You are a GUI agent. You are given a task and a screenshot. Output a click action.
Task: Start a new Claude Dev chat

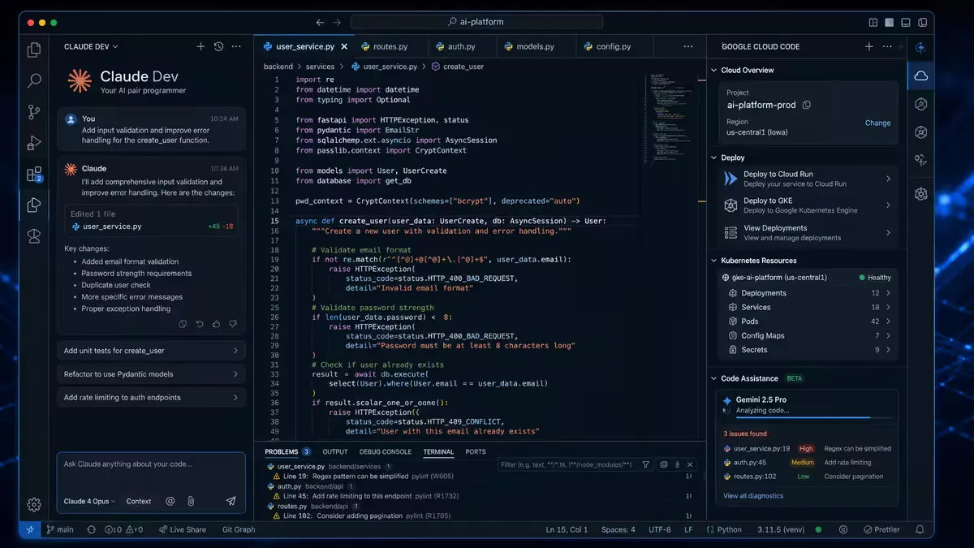point(200,46)
